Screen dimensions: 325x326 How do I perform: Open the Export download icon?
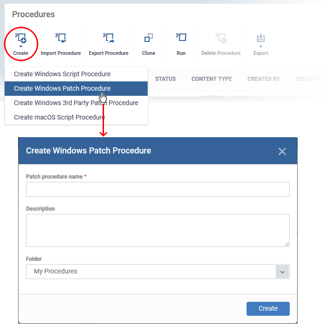(261, 38)
